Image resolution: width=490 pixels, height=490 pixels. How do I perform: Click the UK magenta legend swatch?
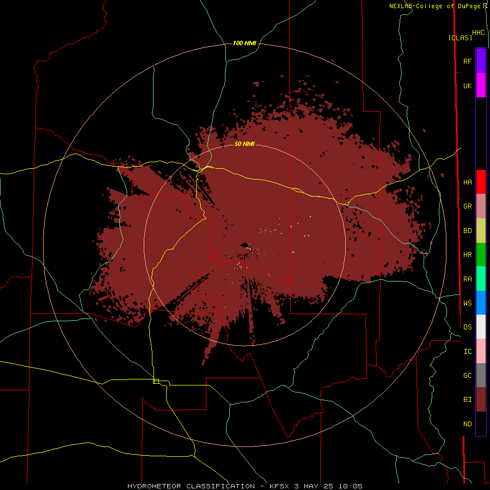click(x=481, y=85)
